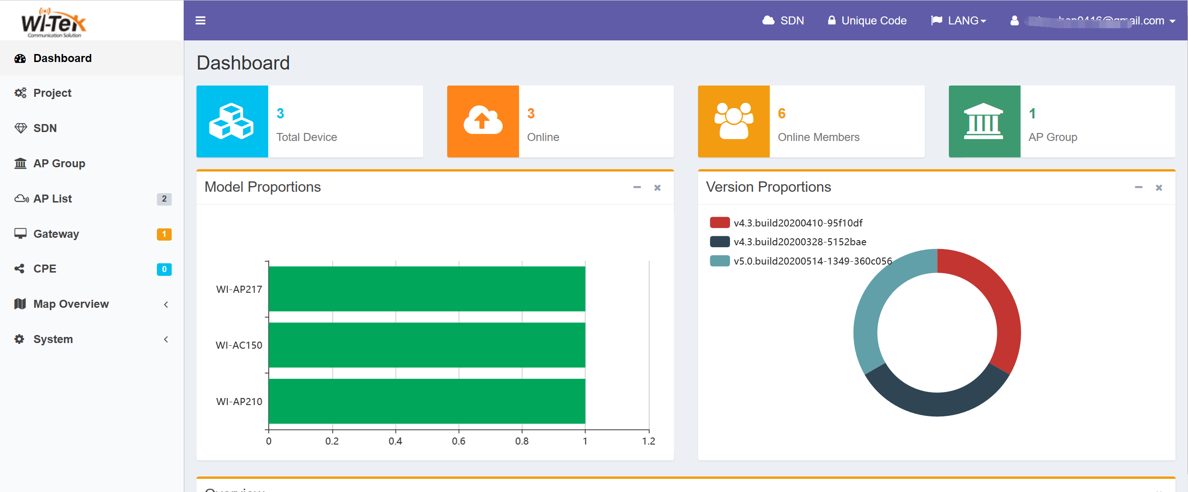Click the Wi-Tek logo
The image size is (1188, 492).
54,23
